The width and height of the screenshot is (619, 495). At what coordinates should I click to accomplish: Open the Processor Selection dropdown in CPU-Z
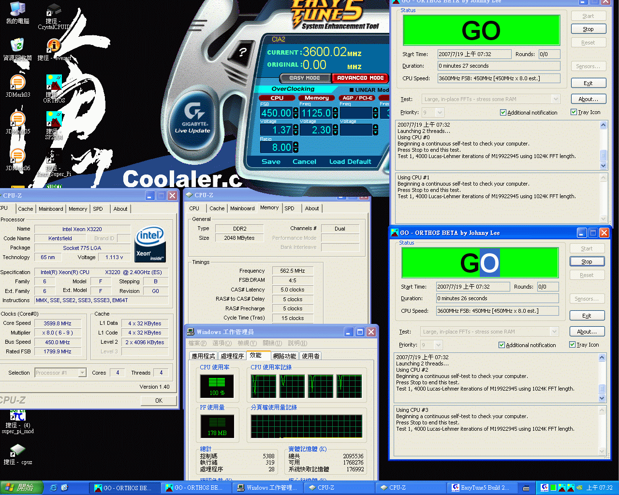click(x=82, y=373)
